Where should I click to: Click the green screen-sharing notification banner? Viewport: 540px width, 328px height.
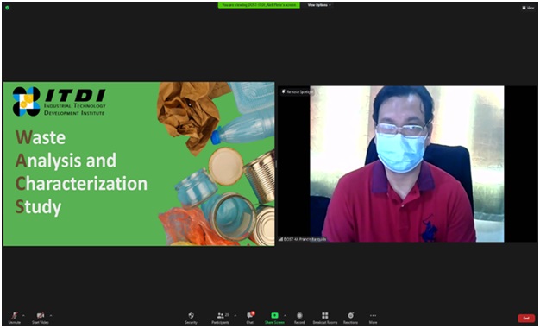click(x=259, y=5)
